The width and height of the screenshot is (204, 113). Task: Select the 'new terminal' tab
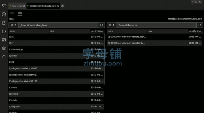(x=18, y=6)
